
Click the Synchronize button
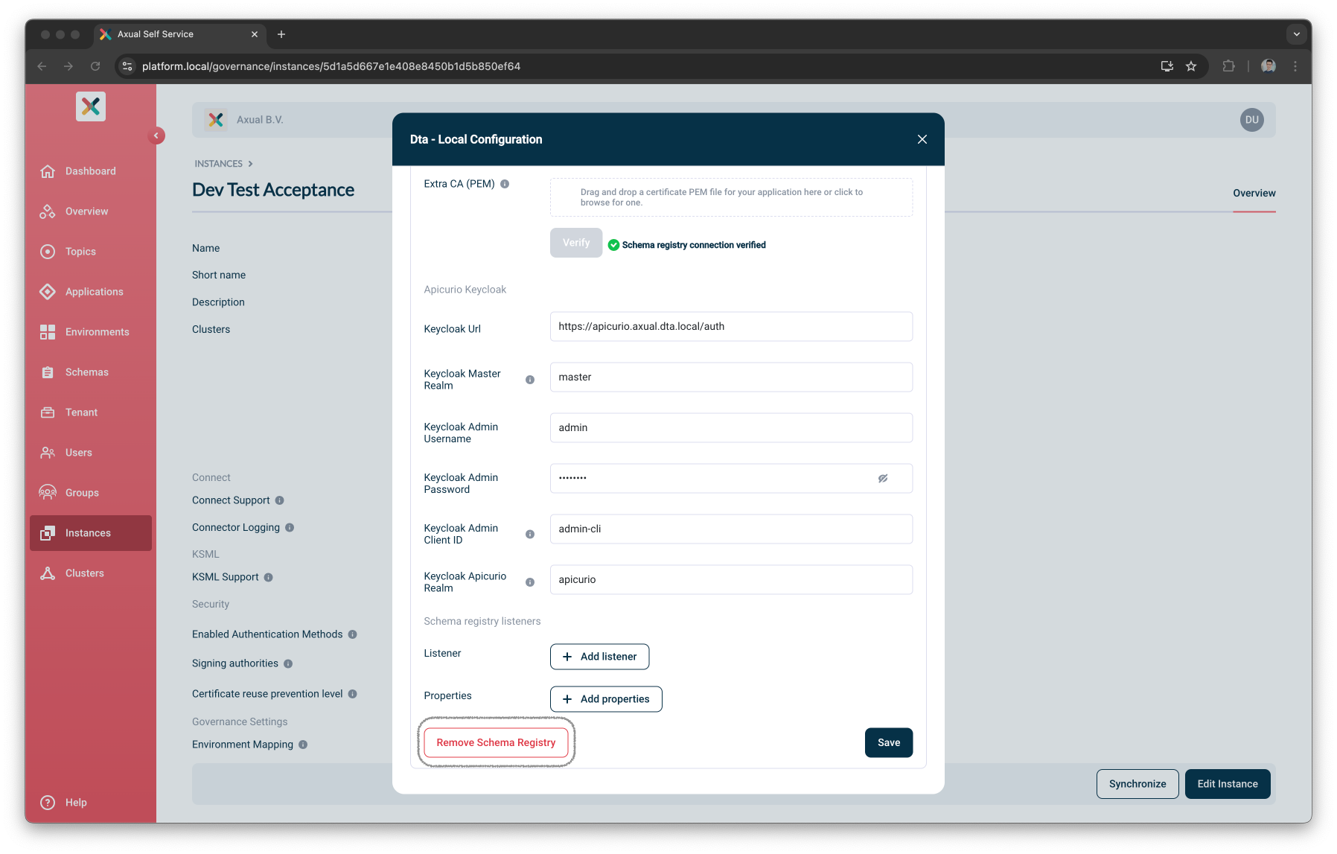1137,784
